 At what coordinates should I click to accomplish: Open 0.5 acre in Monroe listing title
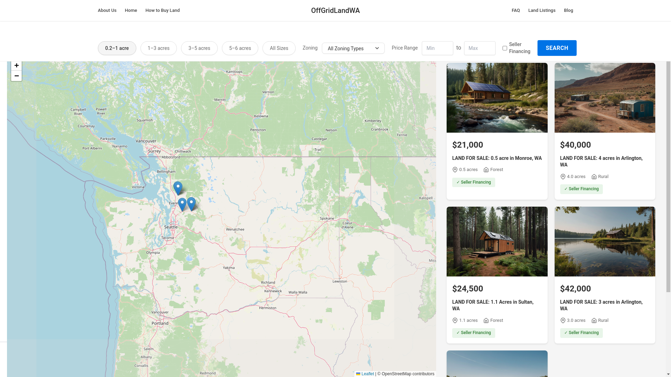click(x=497, y=158)
